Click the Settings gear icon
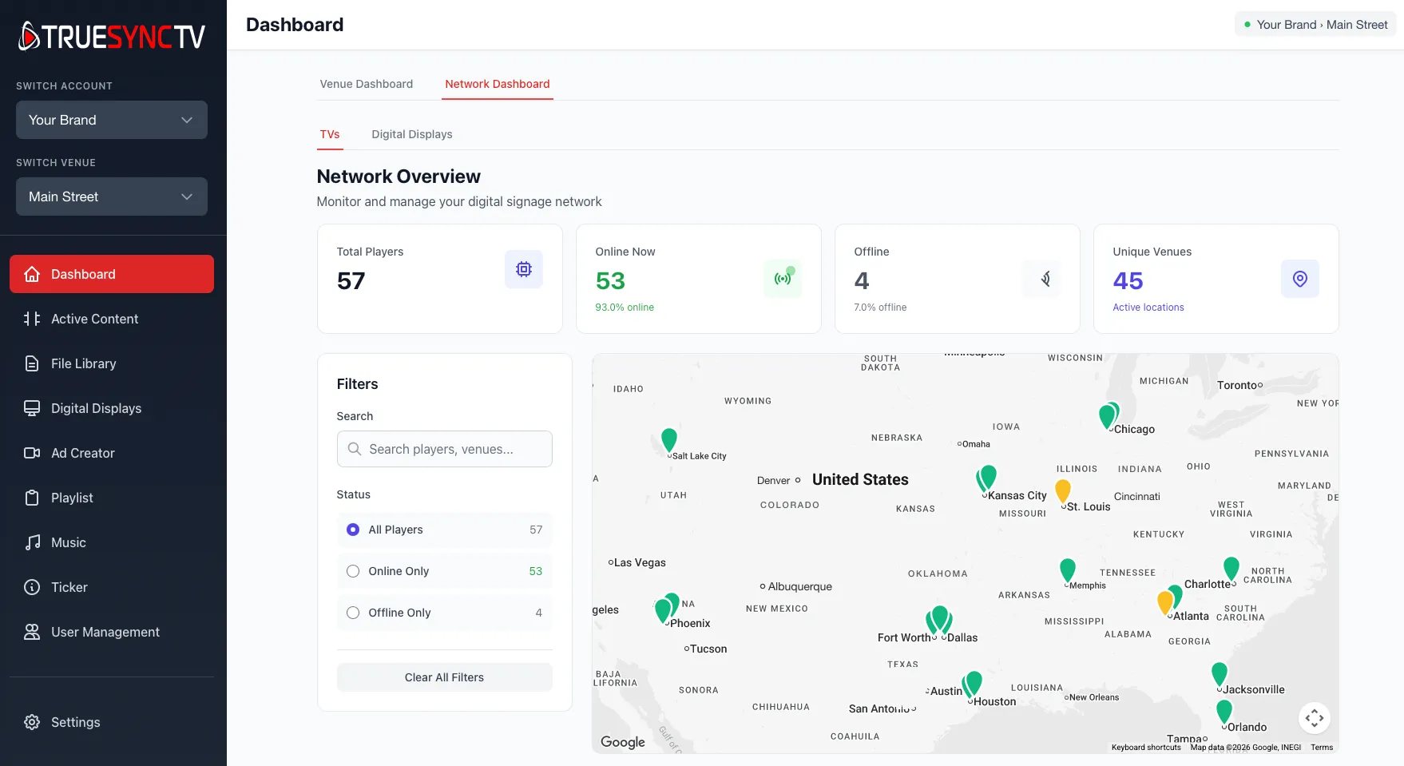This screenshot has width=1404, height=766. (x=32, y=722)
